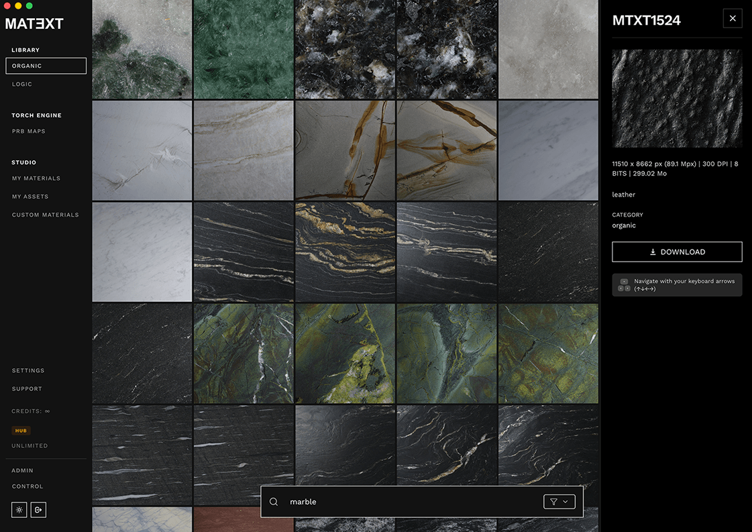Select the black marble with thick gold veins
This screenshot has width=752, height=532.
pyautogui.click(x=345, y=252)
